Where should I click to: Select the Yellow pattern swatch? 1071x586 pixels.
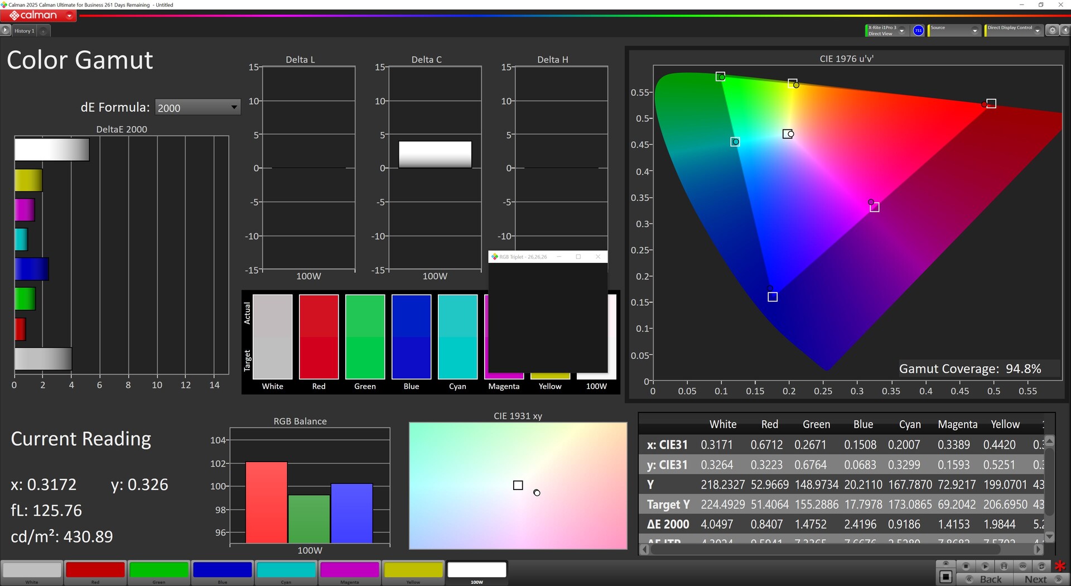(x=413, y=570)
